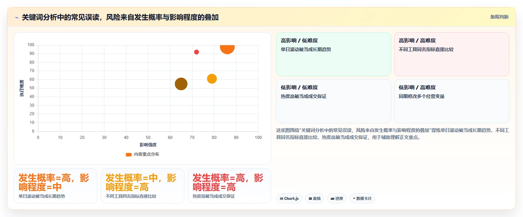Viewport: 523px width, 217px height.
Task: Click the orange legend color box
Action: tap(129, 154)
